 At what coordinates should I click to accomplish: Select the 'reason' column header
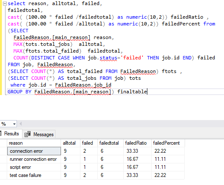coord(34,143)
